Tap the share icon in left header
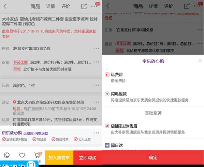The height and width of the screenshot is (167, 204). (84, 6)
